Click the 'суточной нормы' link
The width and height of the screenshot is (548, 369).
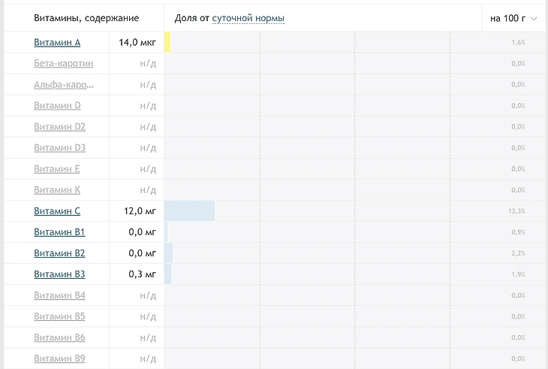click(x=248, y=18)
